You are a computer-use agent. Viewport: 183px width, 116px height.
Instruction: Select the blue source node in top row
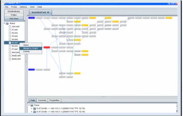[x=32, y=18]
